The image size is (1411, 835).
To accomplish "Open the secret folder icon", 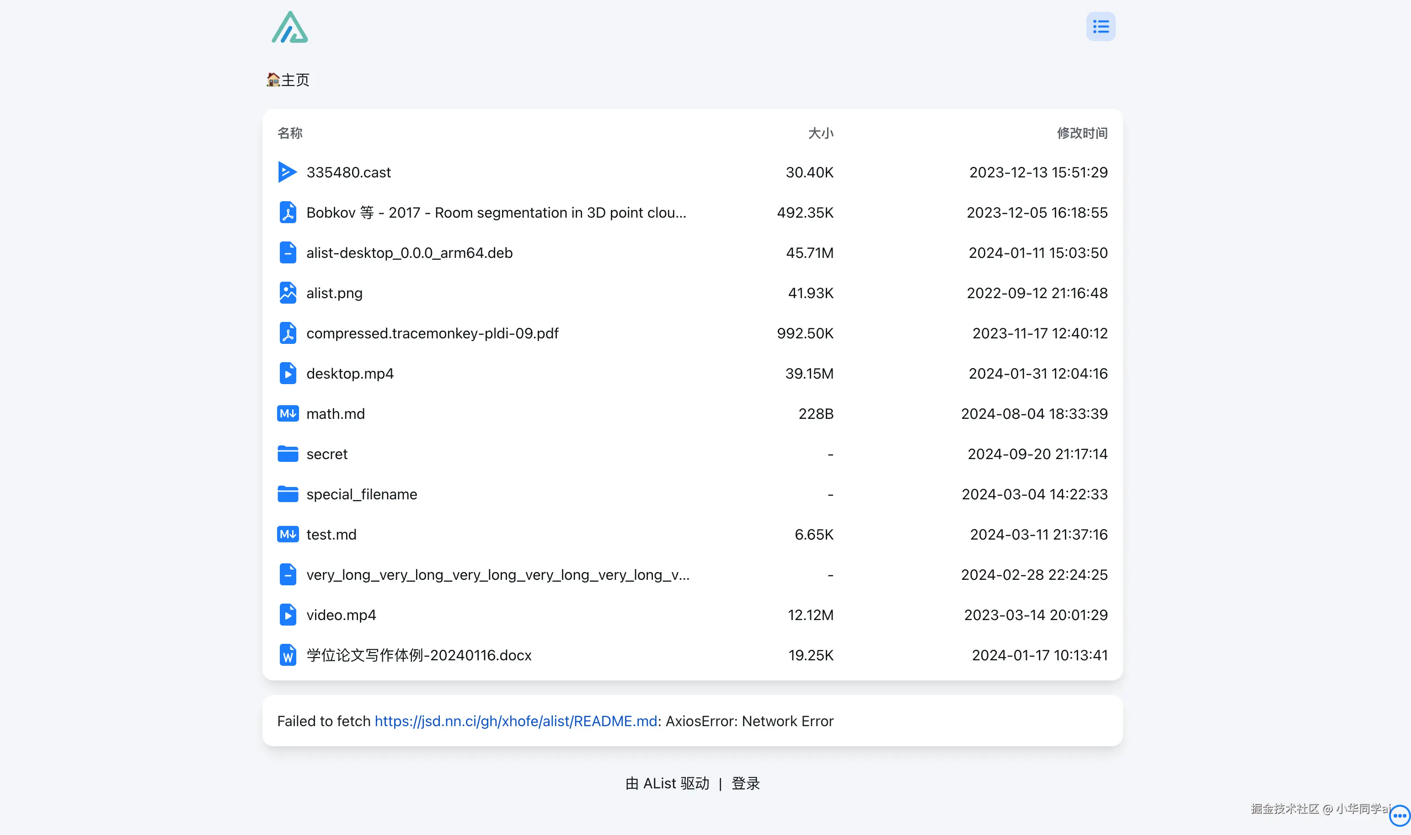I will click(x=288, y=454).
